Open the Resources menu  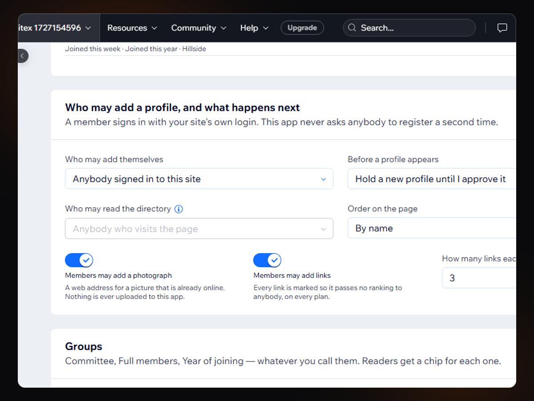coord(132,28)
